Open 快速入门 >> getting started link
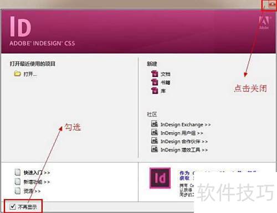 point(37,173)
